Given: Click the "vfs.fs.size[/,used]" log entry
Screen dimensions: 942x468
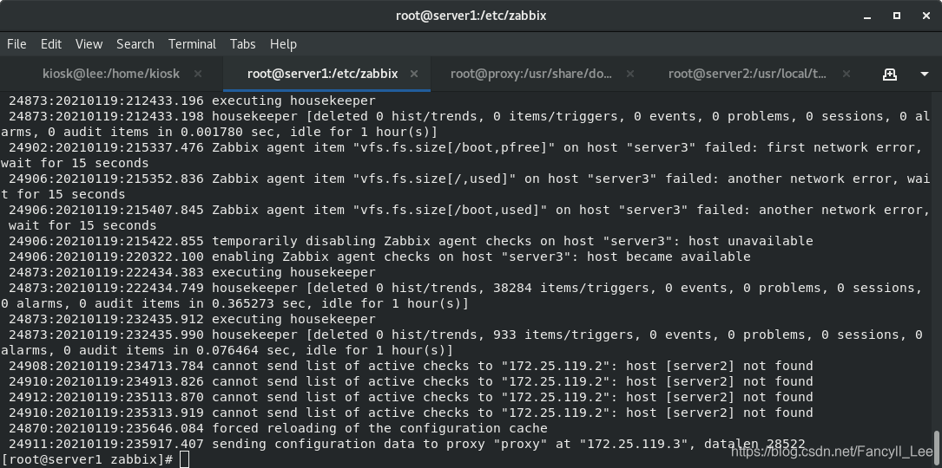Looking at the screenshot, I should tap(465, 186).
